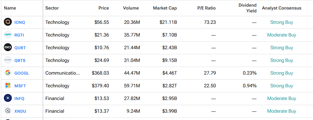Sort by Market Cap column header
313x120 pixels.
[165, 8]
